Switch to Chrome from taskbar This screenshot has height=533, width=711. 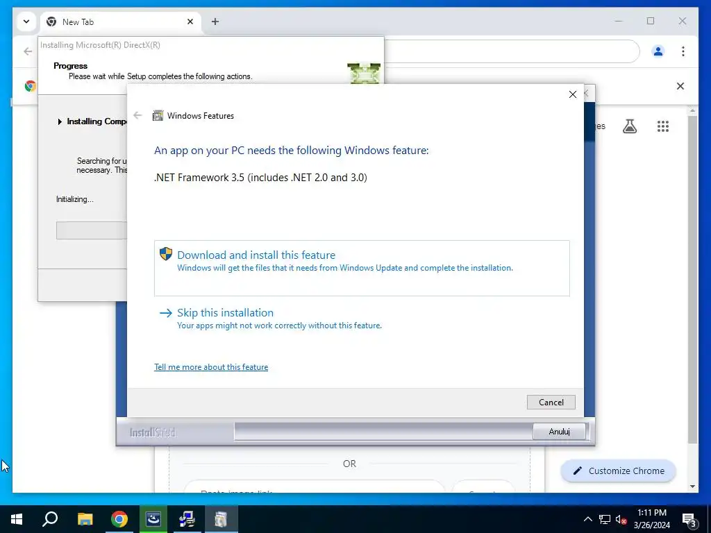[x=119, y=519]
